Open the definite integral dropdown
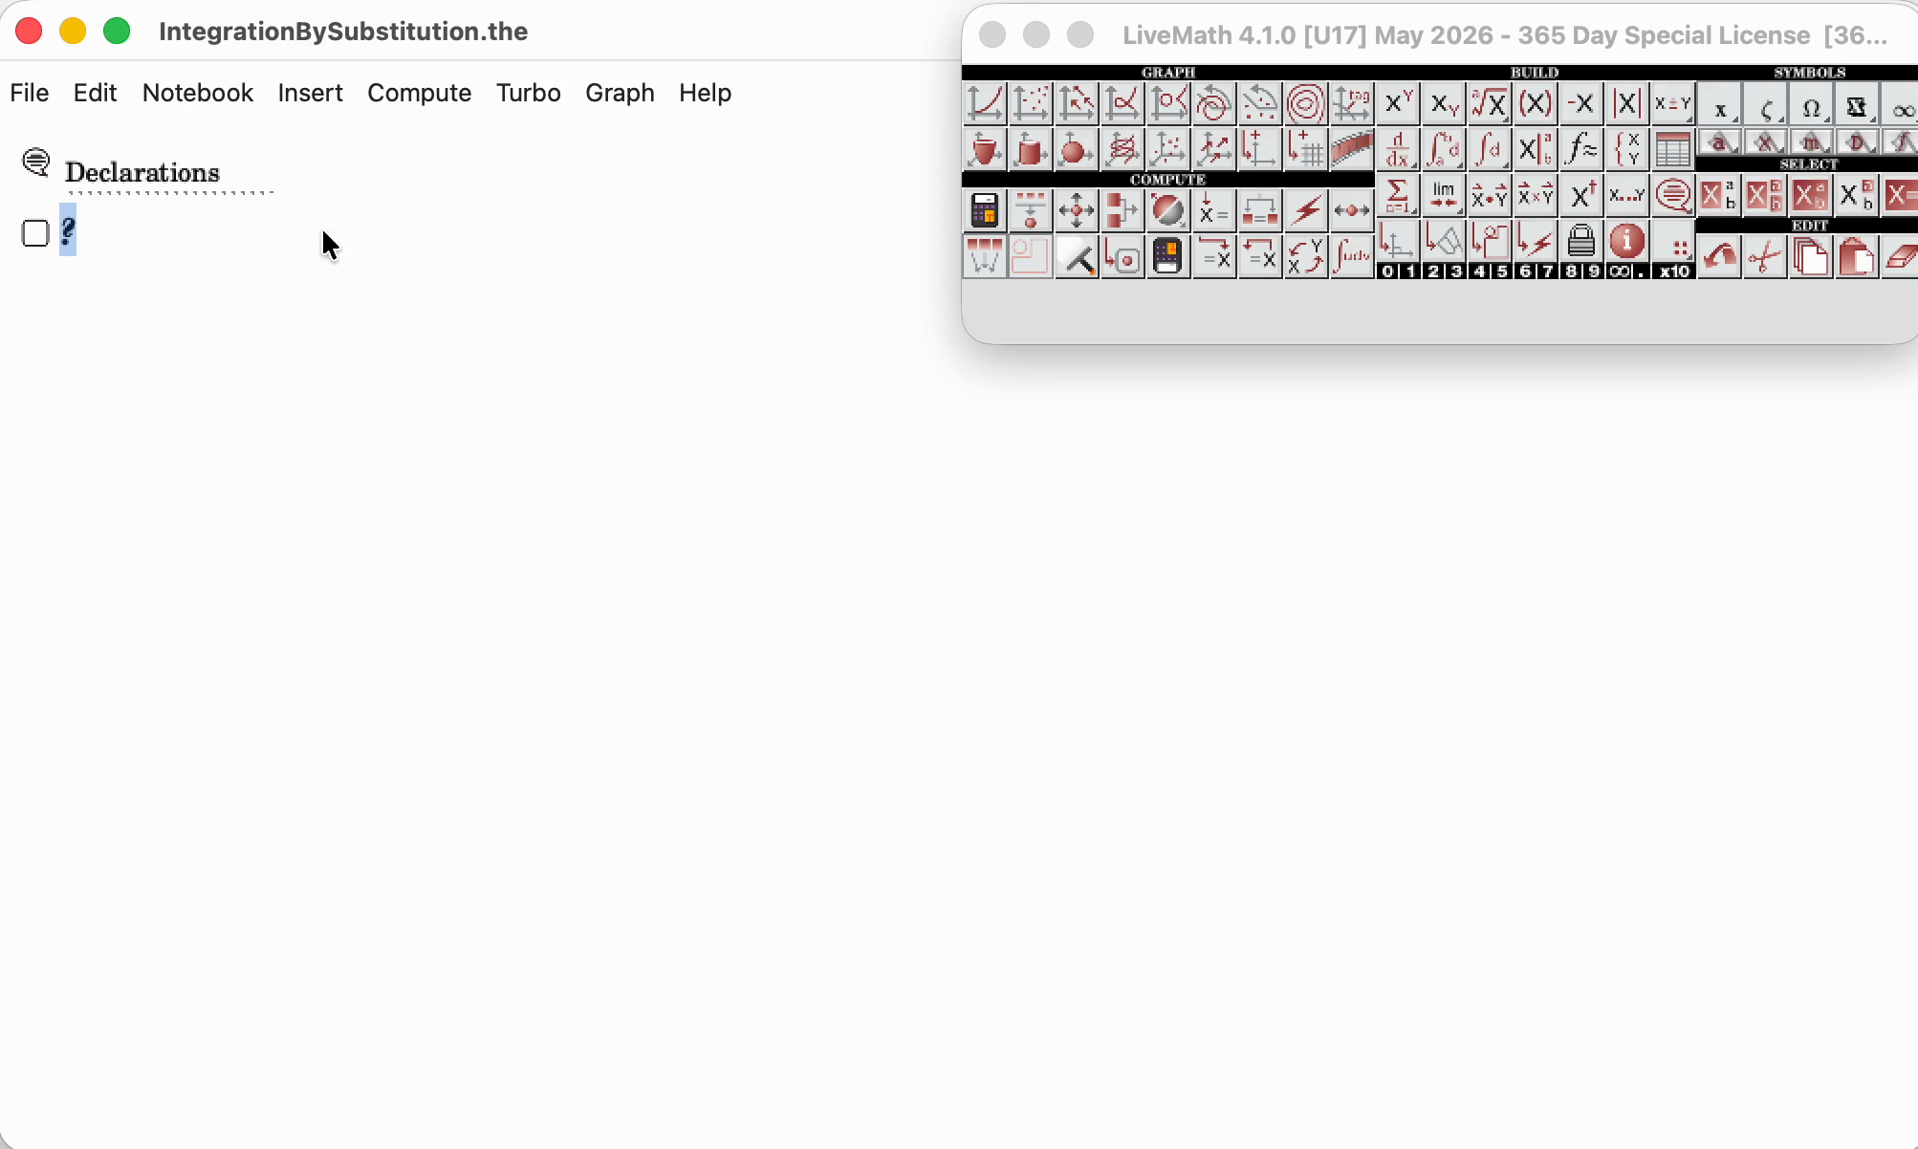Image resolution: width=1918 pixels, height=1149 pixels. [1444, 149]
